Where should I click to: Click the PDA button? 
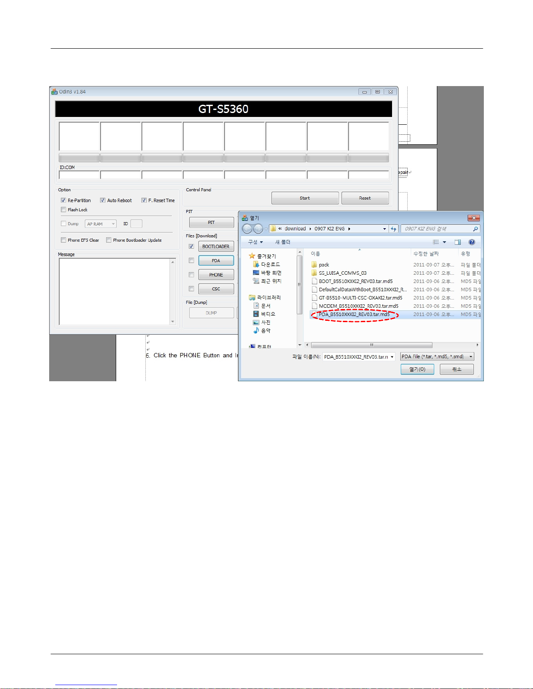(x=216, y=260)
